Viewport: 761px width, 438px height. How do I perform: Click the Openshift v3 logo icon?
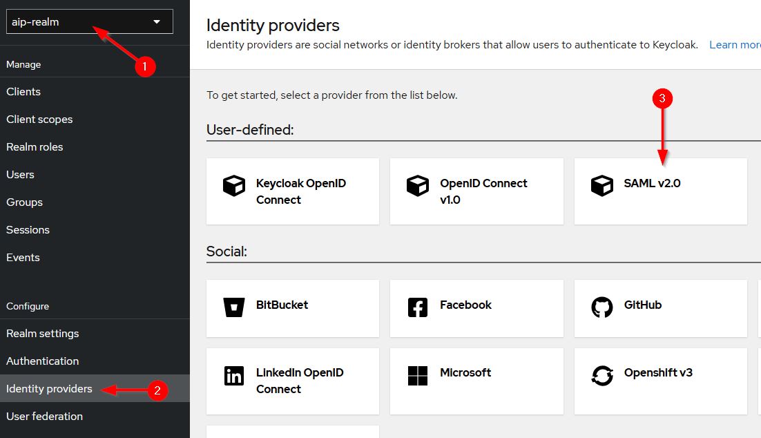pos(601,375)
